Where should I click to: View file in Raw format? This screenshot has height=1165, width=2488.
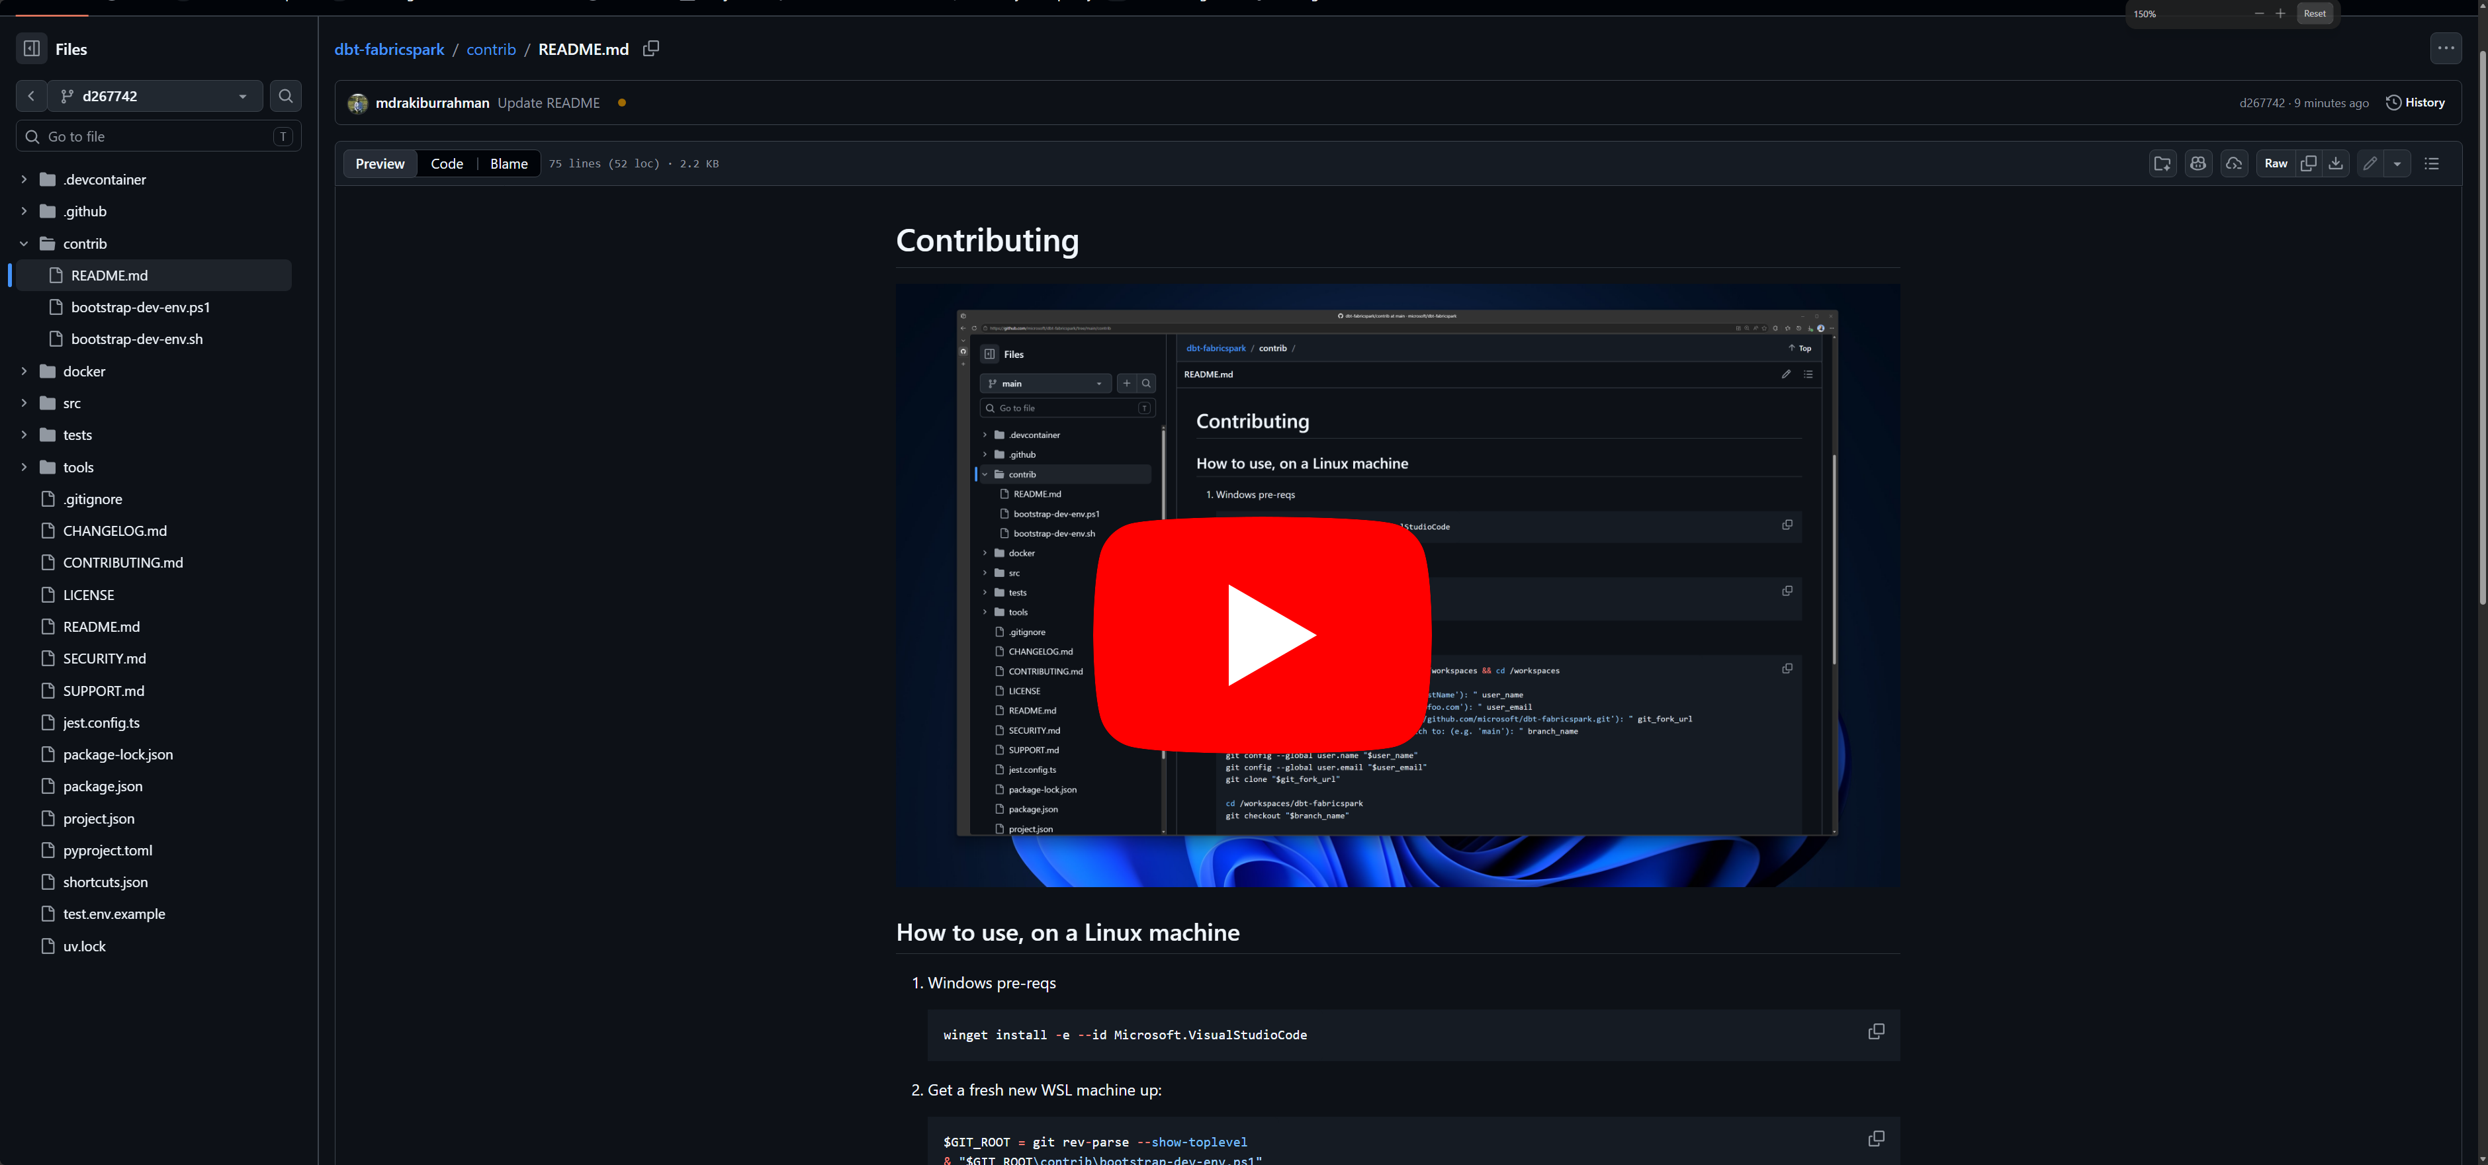click(x=2276, y=163)
